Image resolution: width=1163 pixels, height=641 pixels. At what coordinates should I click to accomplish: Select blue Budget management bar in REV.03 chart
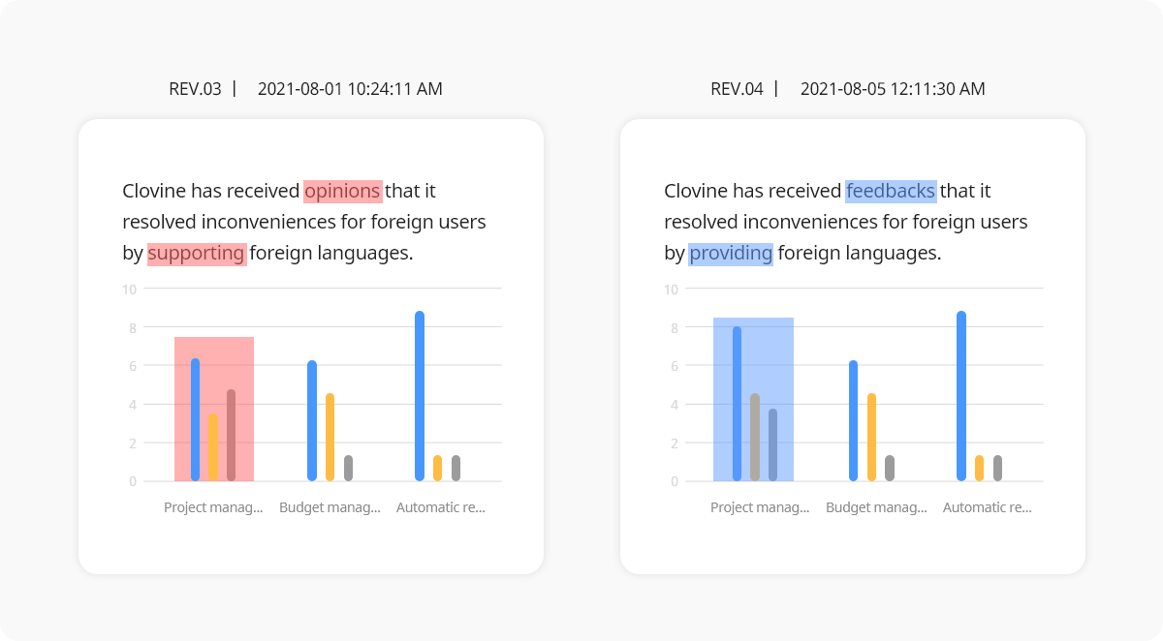(312, 420)
